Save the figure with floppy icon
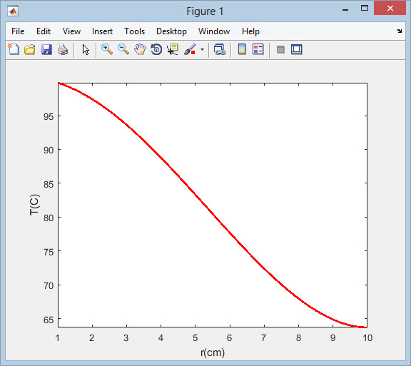 point(46,49)
